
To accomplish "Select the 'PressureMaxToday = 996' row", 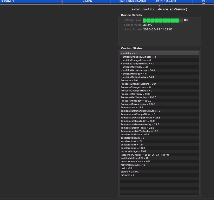I will (159, 94).
